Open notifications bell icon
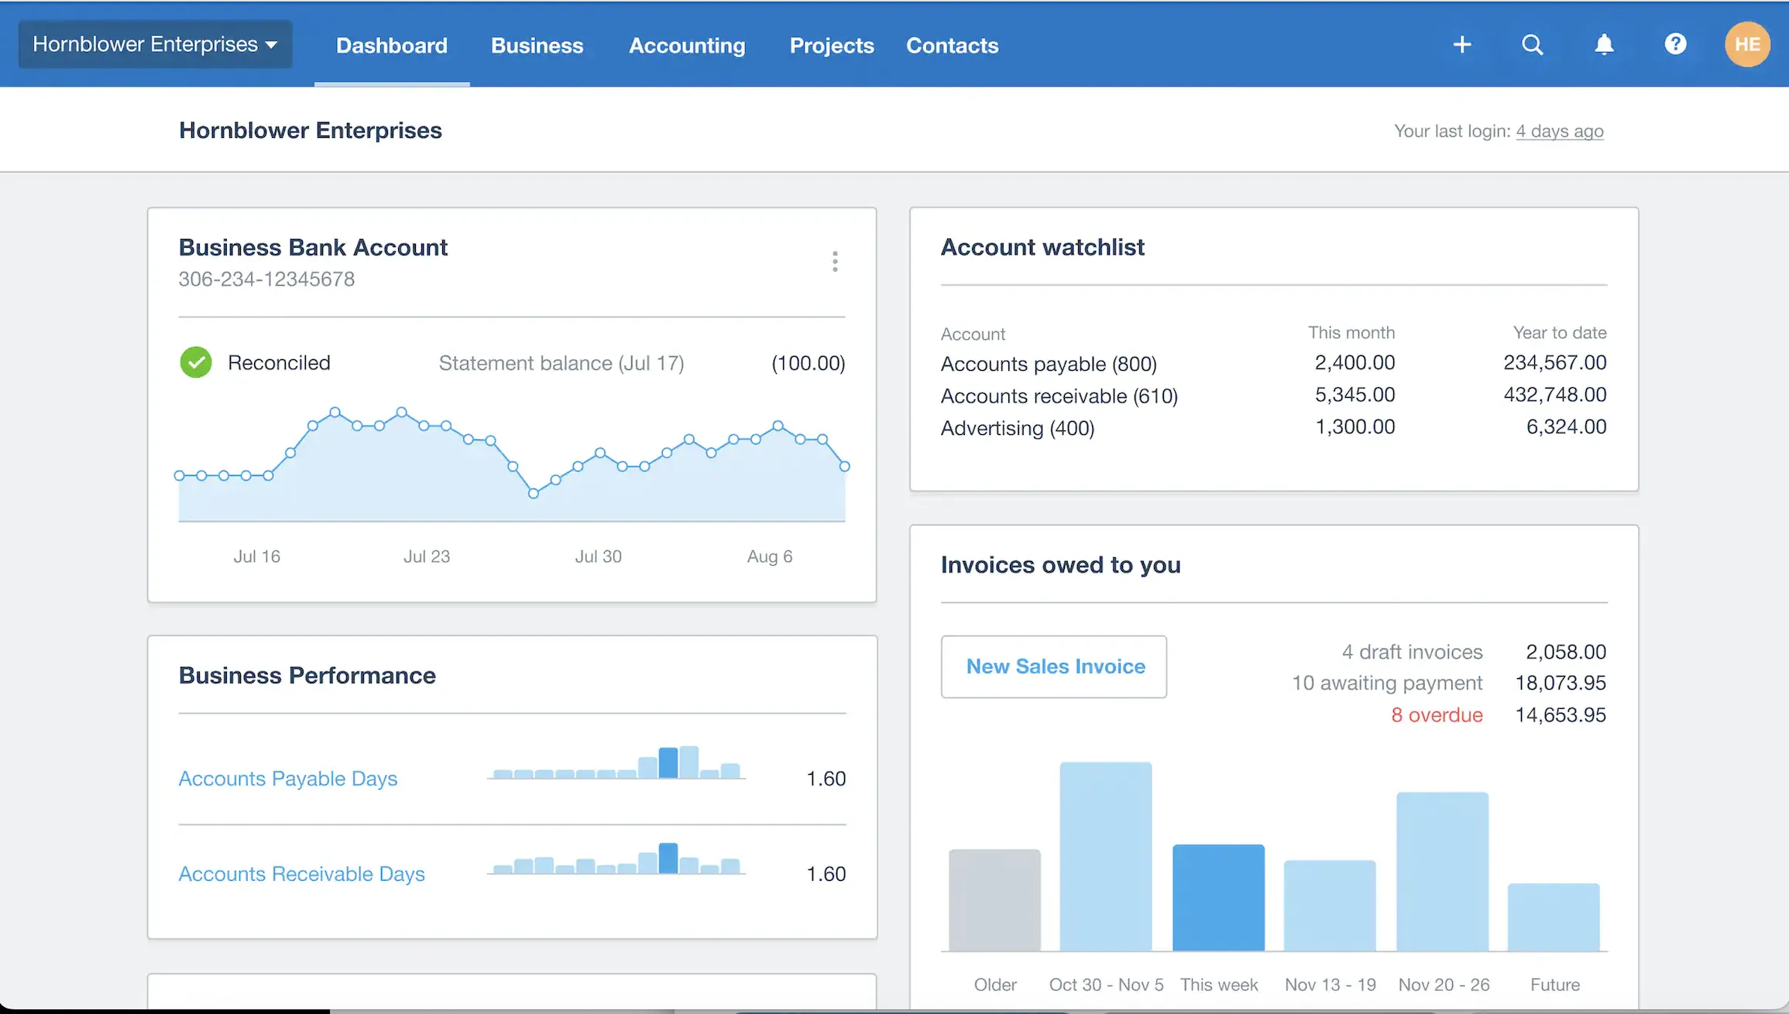The image size is (1789, 1014). click(x=1604, y=45)
